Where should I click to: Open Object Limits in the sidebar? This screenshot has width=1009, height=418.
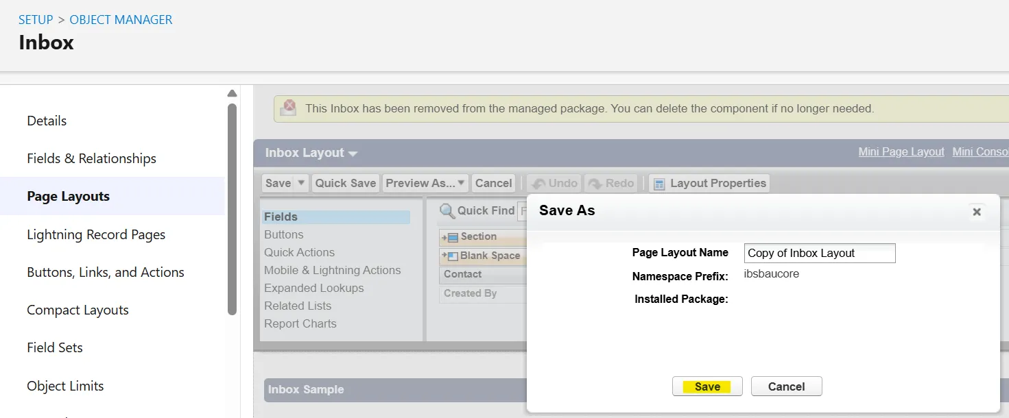[65, 386]
